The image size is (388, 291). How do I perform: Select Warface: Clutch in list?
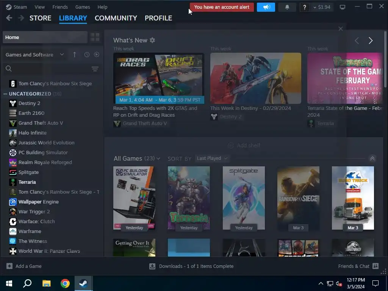pyautogui.click(x=37, y=221)
